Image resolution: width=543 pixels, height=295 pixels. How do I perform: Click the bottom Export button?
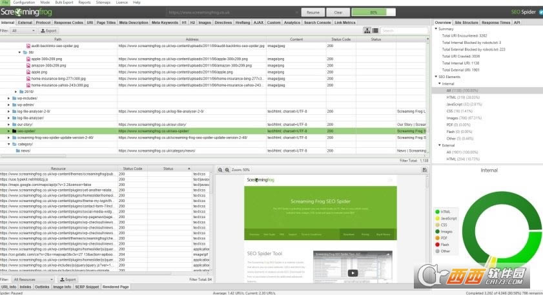tap(68, 280)
